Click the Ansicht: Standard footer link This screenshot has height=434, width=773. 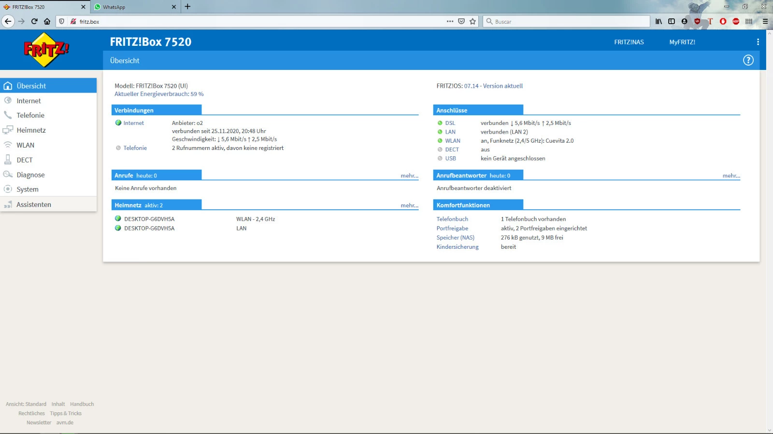click(x=26, y=404)
